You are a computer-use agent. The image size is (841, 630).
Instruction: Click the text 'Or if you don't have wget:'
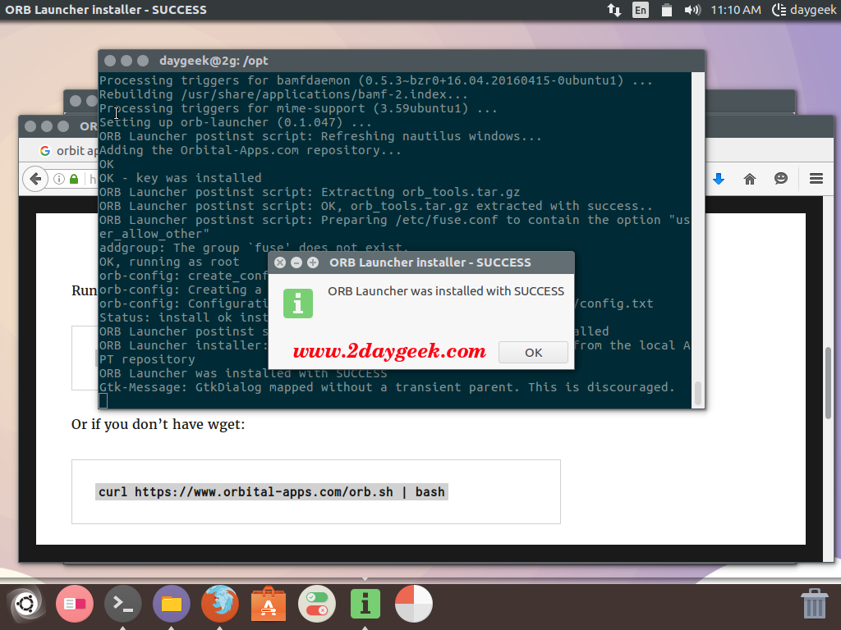point(159,424)
